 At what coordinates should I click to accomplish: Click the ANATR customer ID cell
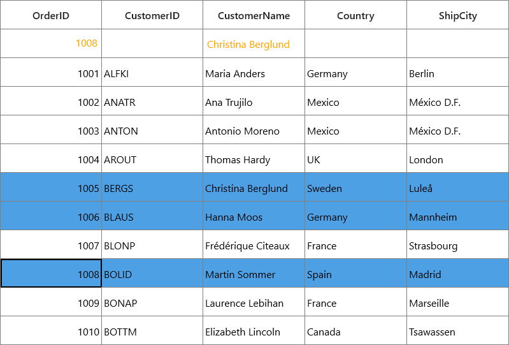tap(152, 101)
